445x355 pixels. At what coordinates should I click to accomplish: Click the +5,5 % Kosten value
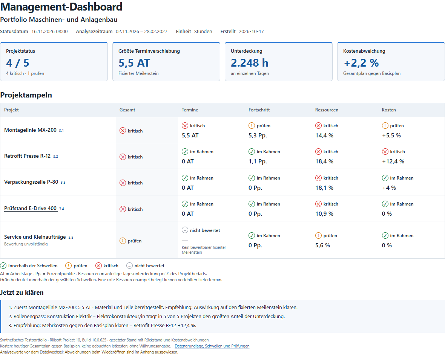(x=391, y=136)
